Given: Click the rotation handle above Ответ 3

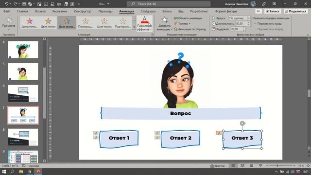Looking at the screenshot, I should 242,123.
